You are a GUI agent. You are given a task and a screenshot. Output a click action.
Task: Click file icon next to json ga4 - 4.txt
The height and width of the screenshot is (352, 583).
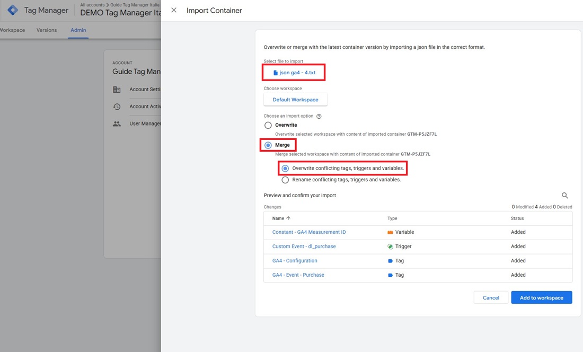[x=276, y=73]
